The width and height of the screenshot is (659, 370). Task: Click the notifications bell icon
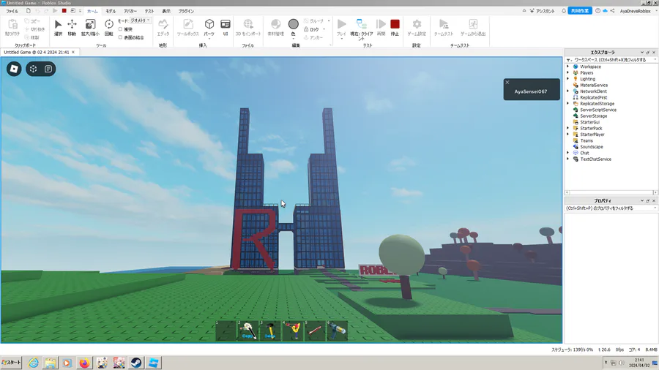[x=564, y=11]
